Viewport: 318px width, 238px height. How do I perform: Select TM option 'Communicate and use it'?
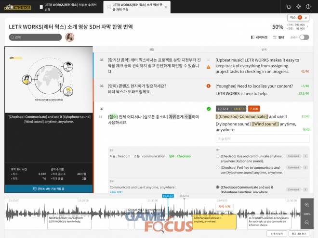tap(218, 187)
